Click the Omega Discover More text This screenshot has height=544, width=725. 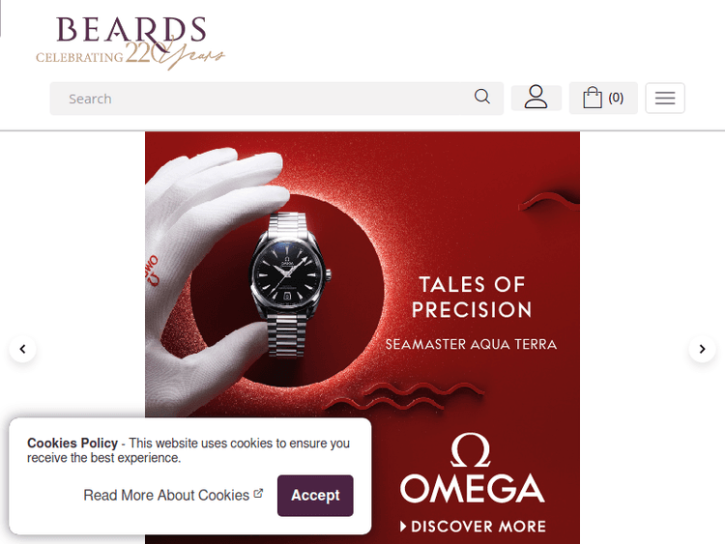click(x=478, y=527)
